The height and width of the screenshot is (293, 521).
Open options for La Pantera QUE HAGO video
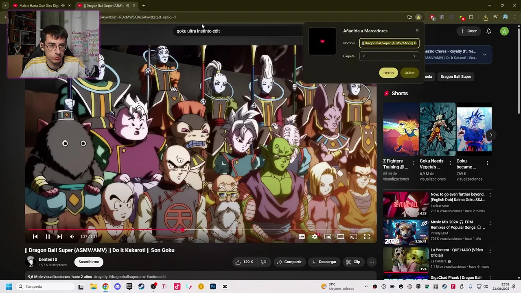(490, 251)
